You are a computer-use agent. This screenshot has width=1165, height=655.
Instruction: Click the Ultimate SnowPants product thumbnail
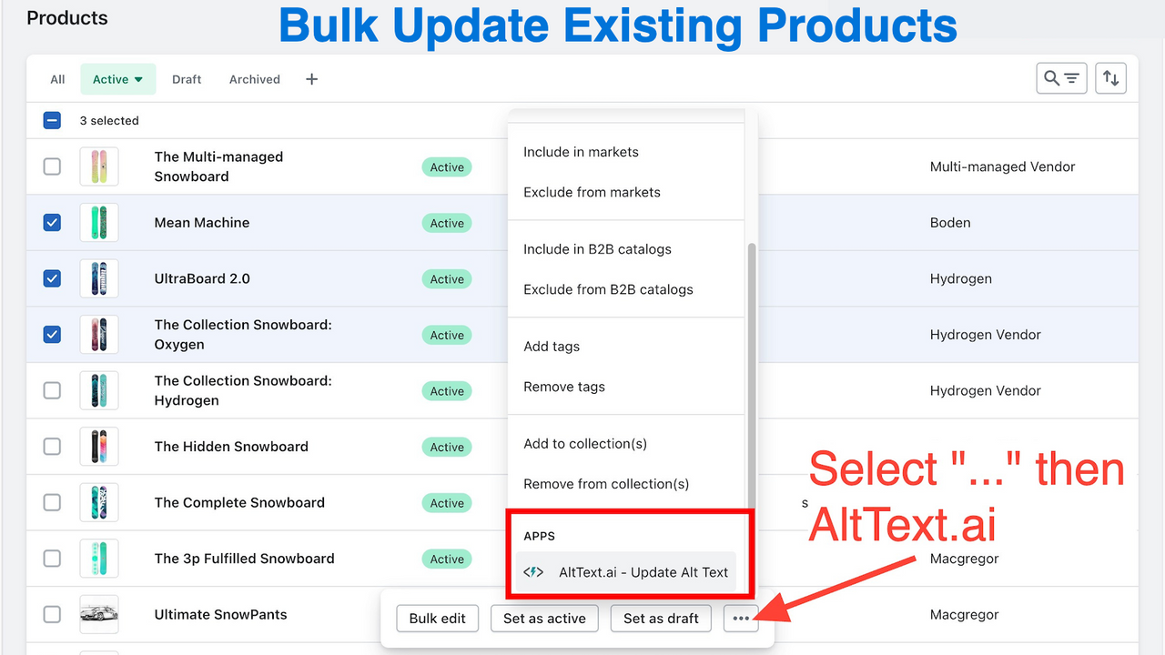pos(98,614)
